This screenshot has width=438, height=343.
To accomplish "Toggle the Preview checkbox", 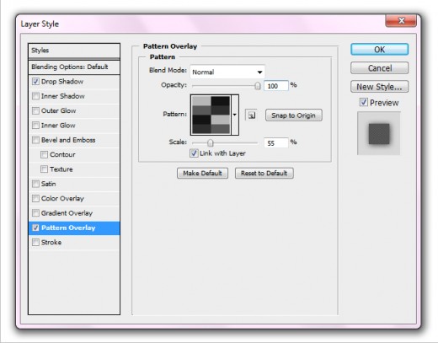I will [364, 102].
